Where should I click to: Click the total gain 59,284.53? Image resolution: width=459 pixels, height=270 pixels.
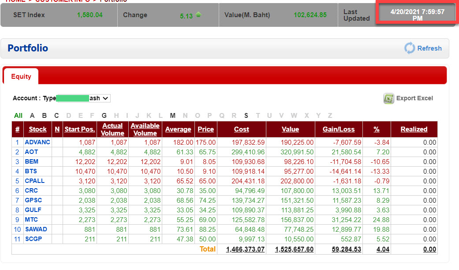click(x=346, y=249)
